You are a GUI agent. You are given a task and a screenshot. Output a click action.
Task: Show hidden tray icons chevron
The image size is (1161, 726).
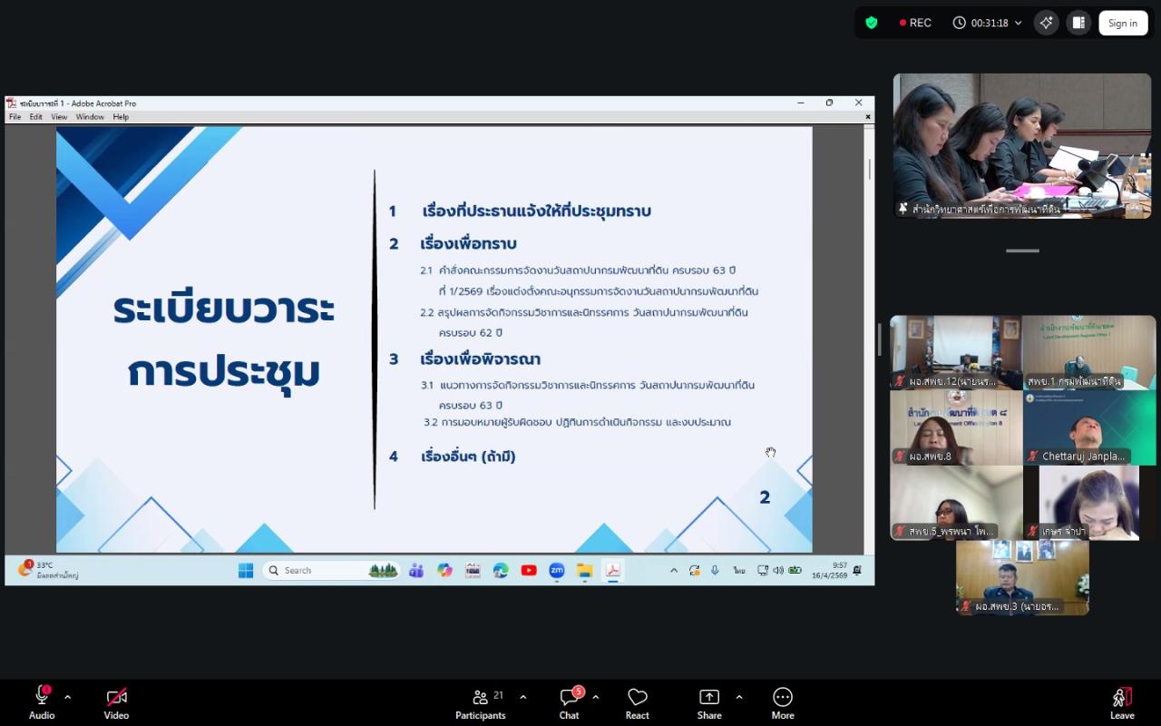(x=673, y=570)
